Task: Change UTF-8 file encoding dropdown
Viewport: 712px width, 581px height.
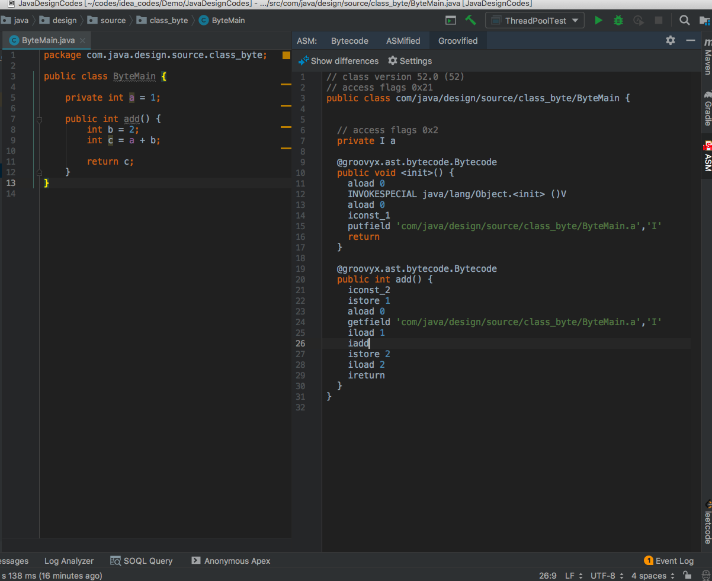Action: tap(607, 576)
